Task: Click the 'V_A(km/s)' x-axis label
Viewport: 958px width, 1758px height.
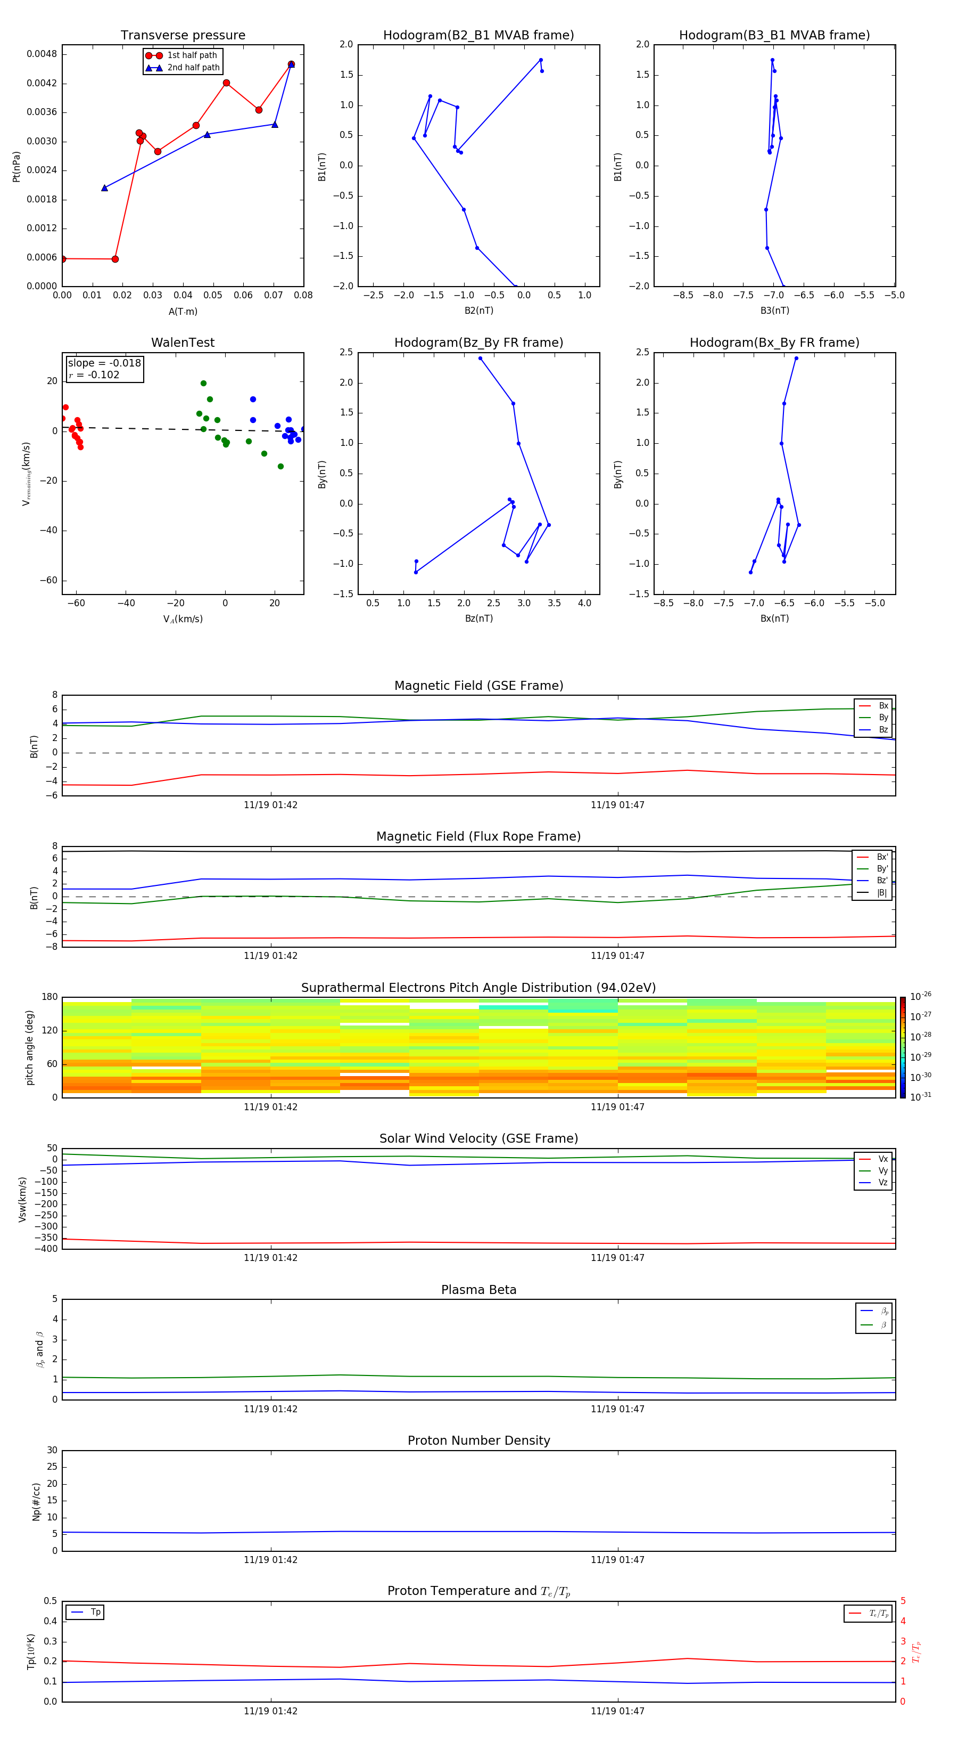Action: (x=183, y=619)
